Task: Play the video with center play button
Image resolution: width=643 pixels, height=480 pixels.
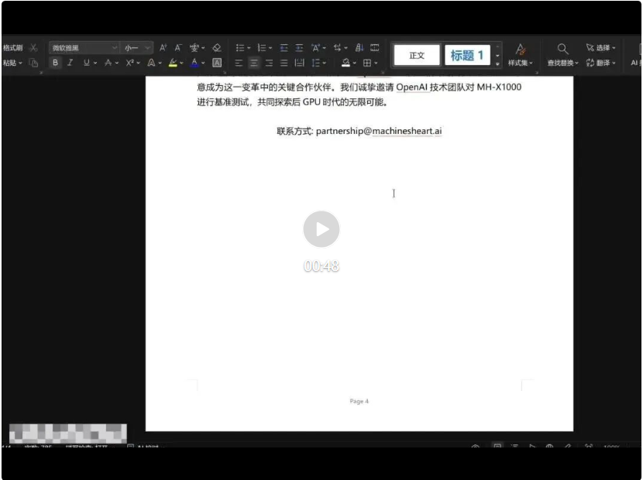Action: tap(321, 229)
